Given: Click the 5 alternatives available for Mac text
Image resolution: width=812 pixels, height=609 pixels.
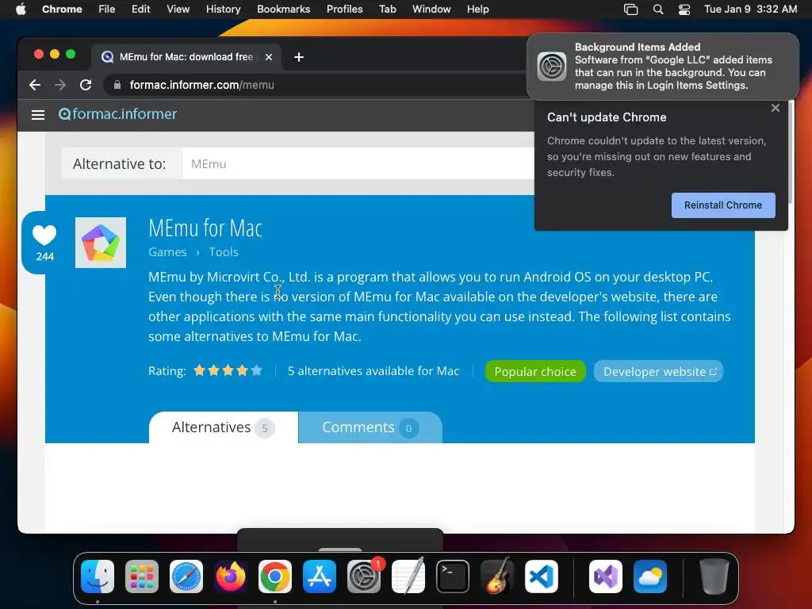Looking at the screenshot, I should (373, 371).
